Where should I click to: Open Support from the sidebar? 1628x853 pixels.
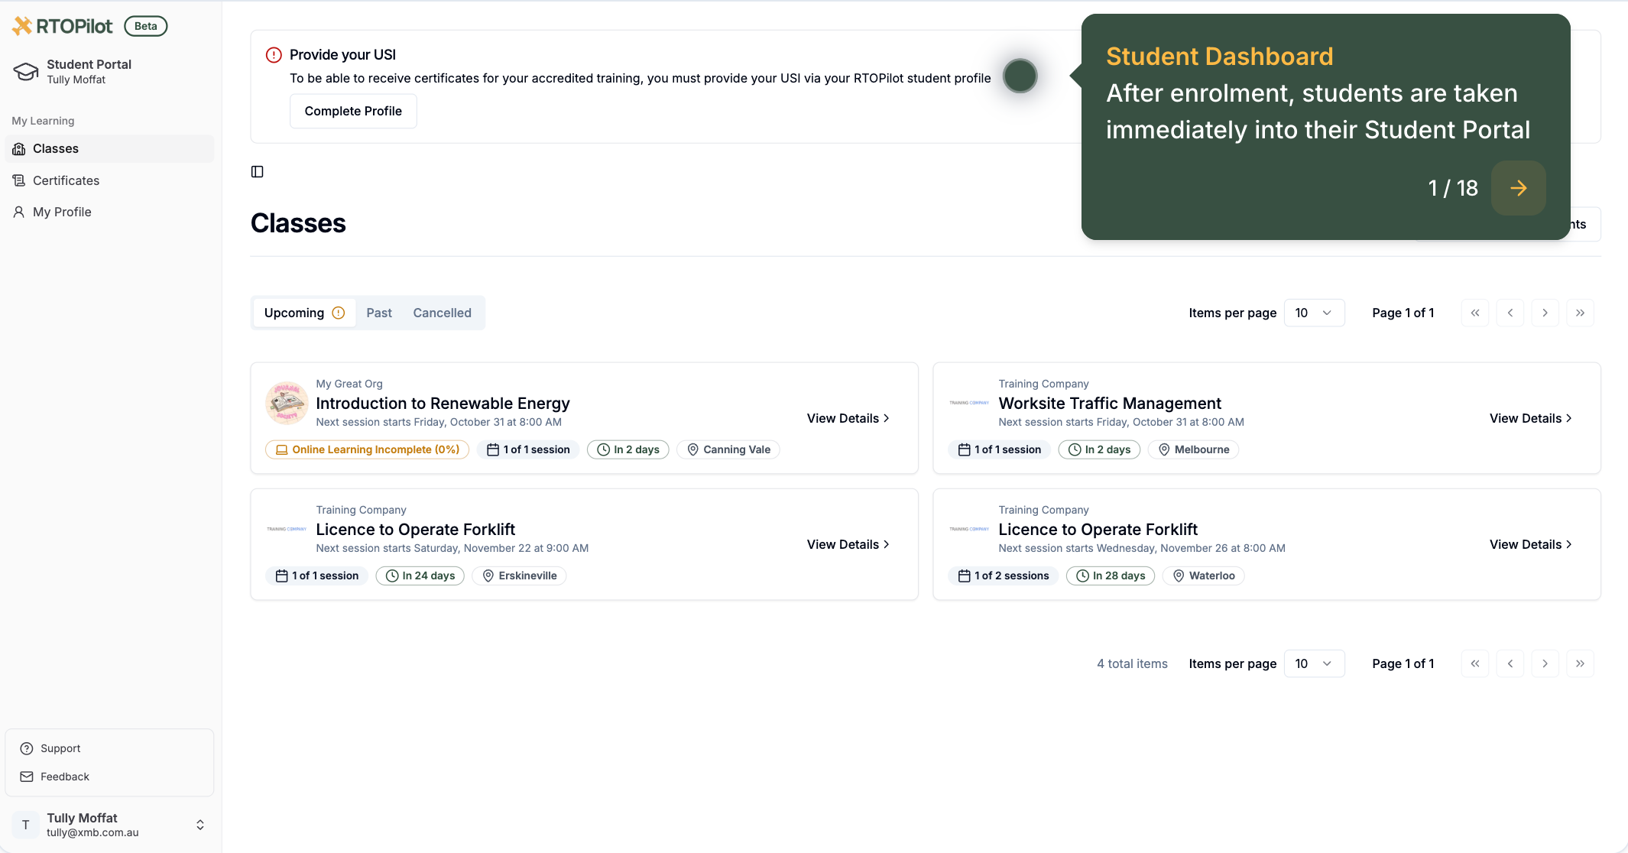point(60,748)
